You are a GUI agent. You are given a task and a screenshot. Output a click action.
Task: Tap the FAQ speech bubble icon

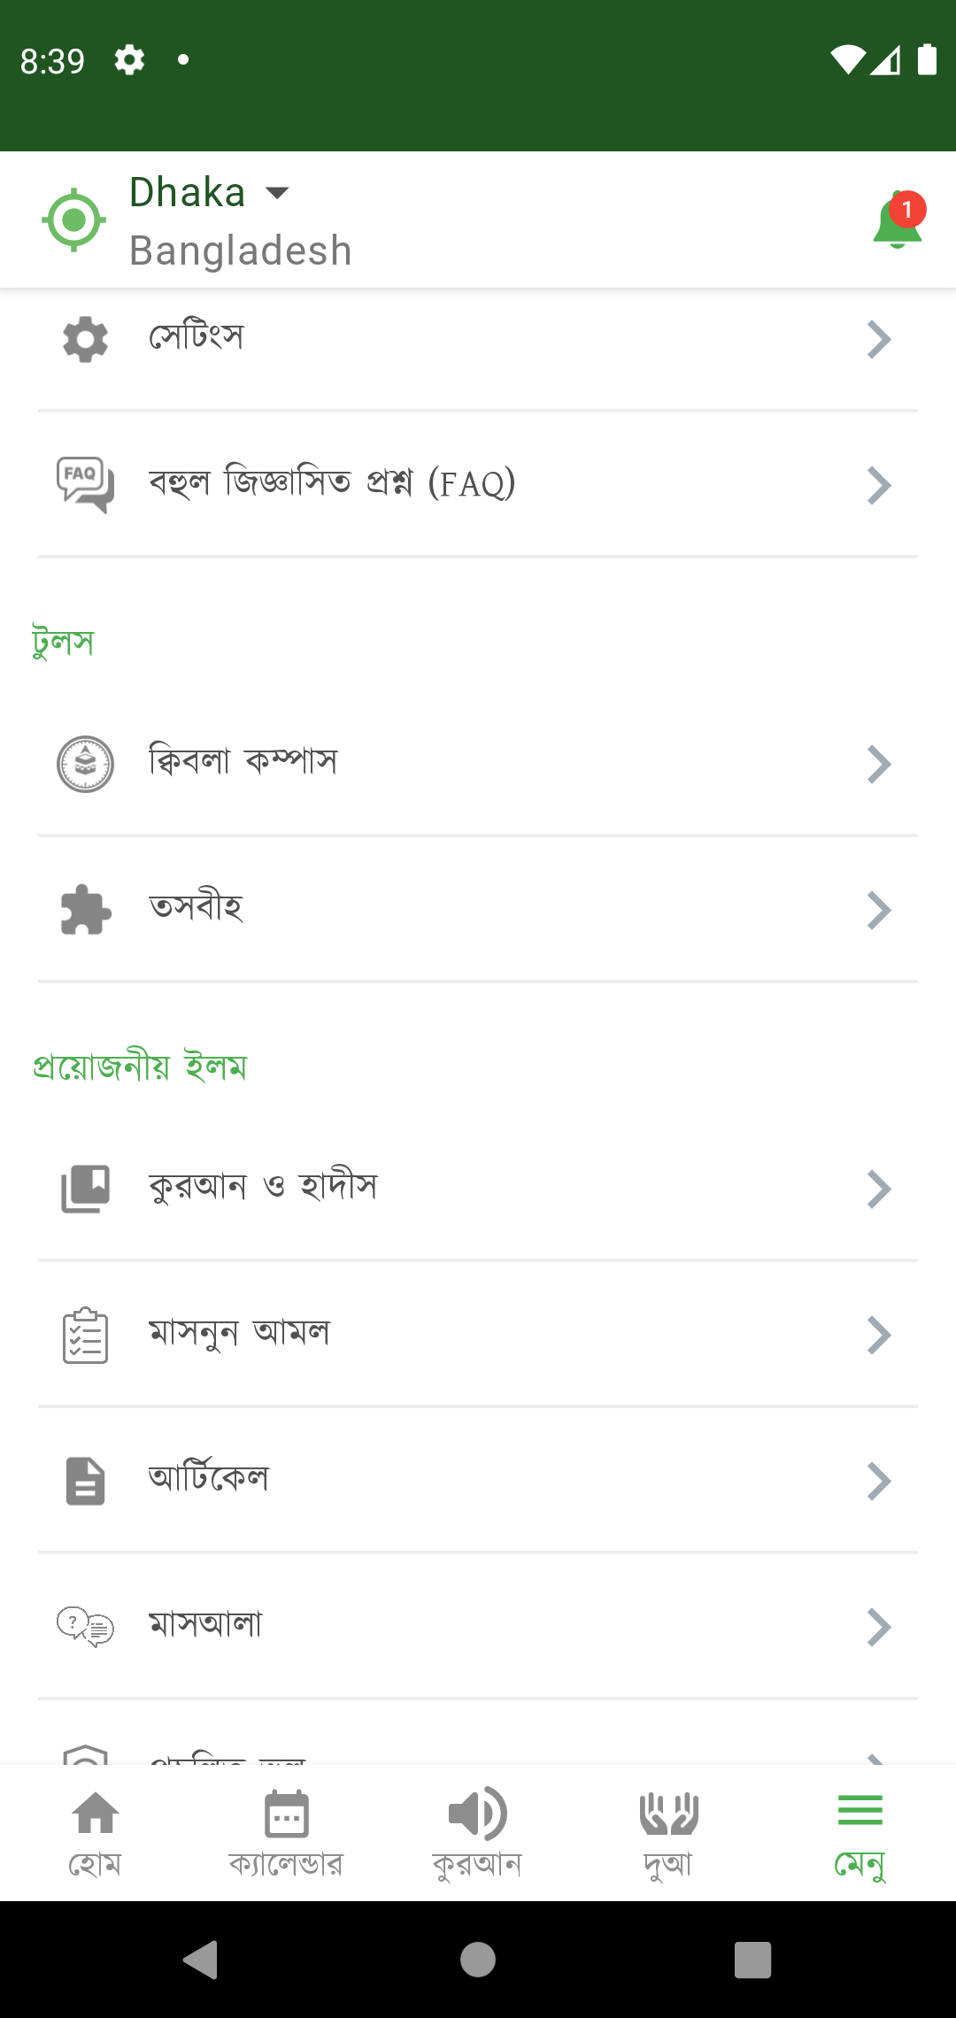point(86,484)
